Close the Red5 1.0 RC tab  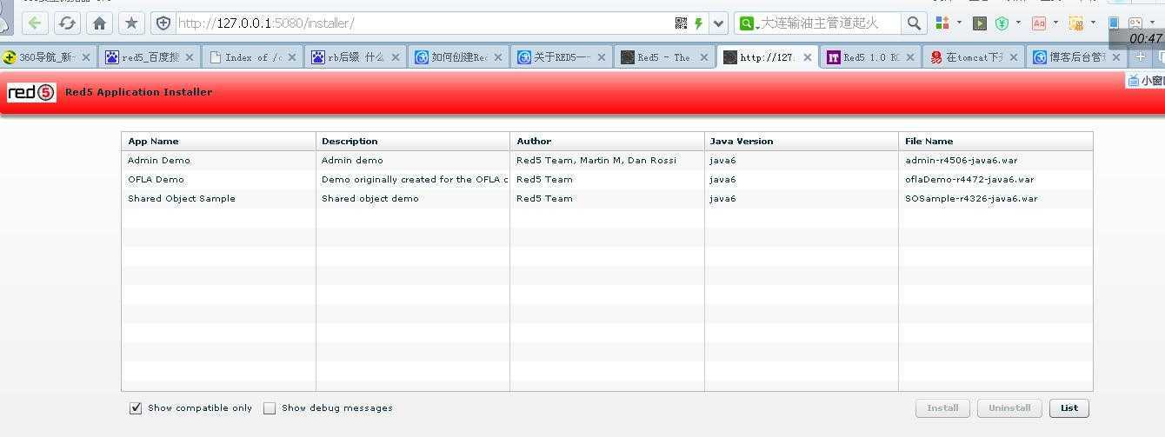point(910,57)
